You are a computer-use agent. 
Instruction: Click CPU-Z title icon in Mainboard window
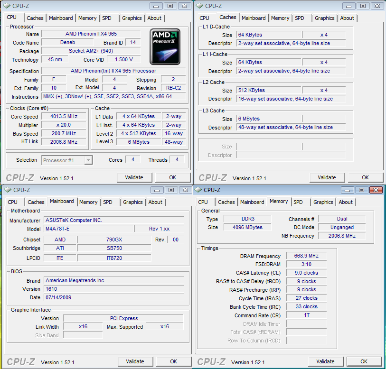point(8,190)
